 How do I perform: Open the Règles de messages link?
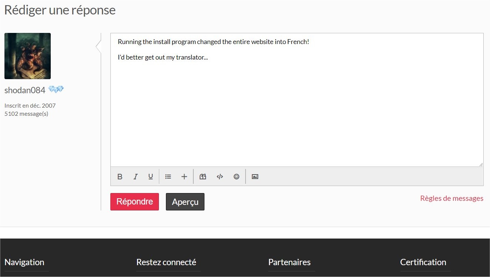(451, 198)
